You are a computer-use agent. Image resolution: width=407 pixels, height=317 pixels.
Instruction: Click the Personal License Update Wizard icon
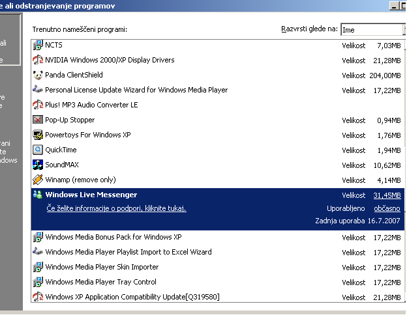point(38,90)
